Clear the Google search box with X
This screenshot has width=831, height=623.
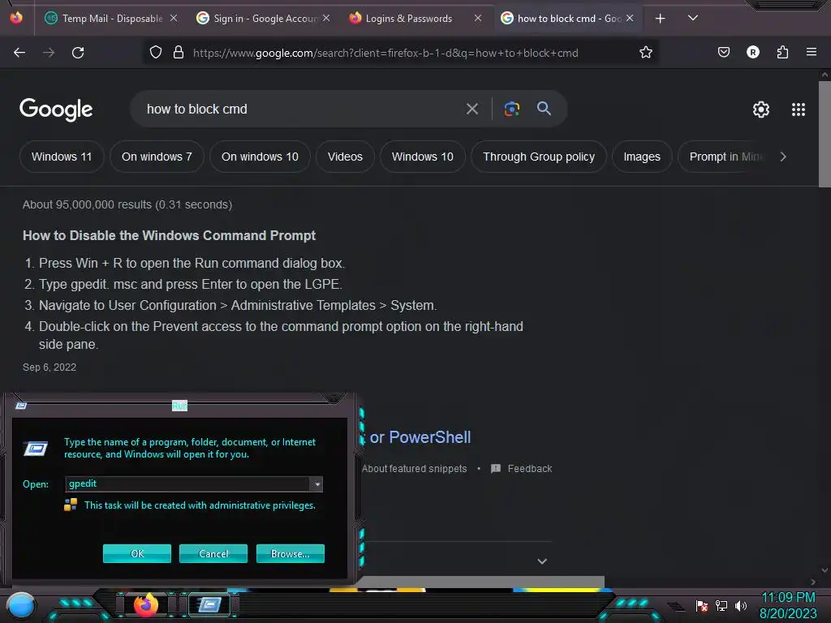[x=471, y=110]
